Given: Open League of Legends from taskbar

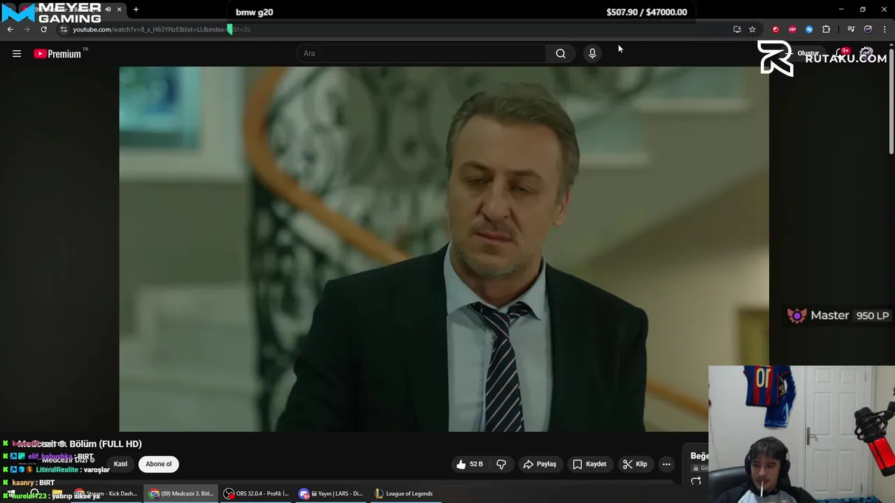Looking at the screenshot, I should [404, 494].
